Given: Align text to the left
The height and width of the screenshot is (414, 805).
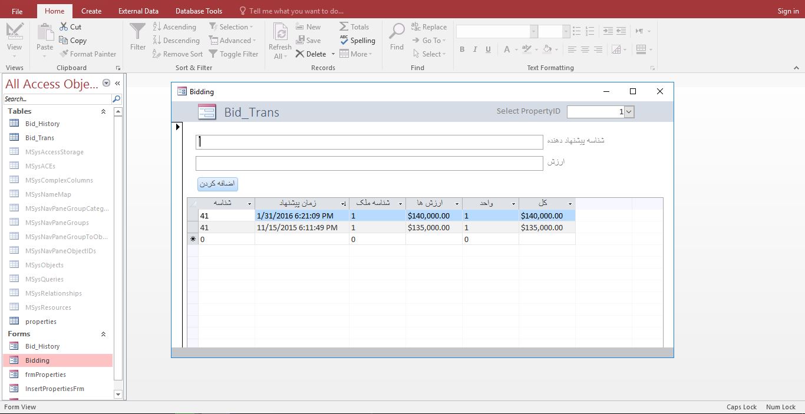Looking at the screenshot, I should coord(572,49).
